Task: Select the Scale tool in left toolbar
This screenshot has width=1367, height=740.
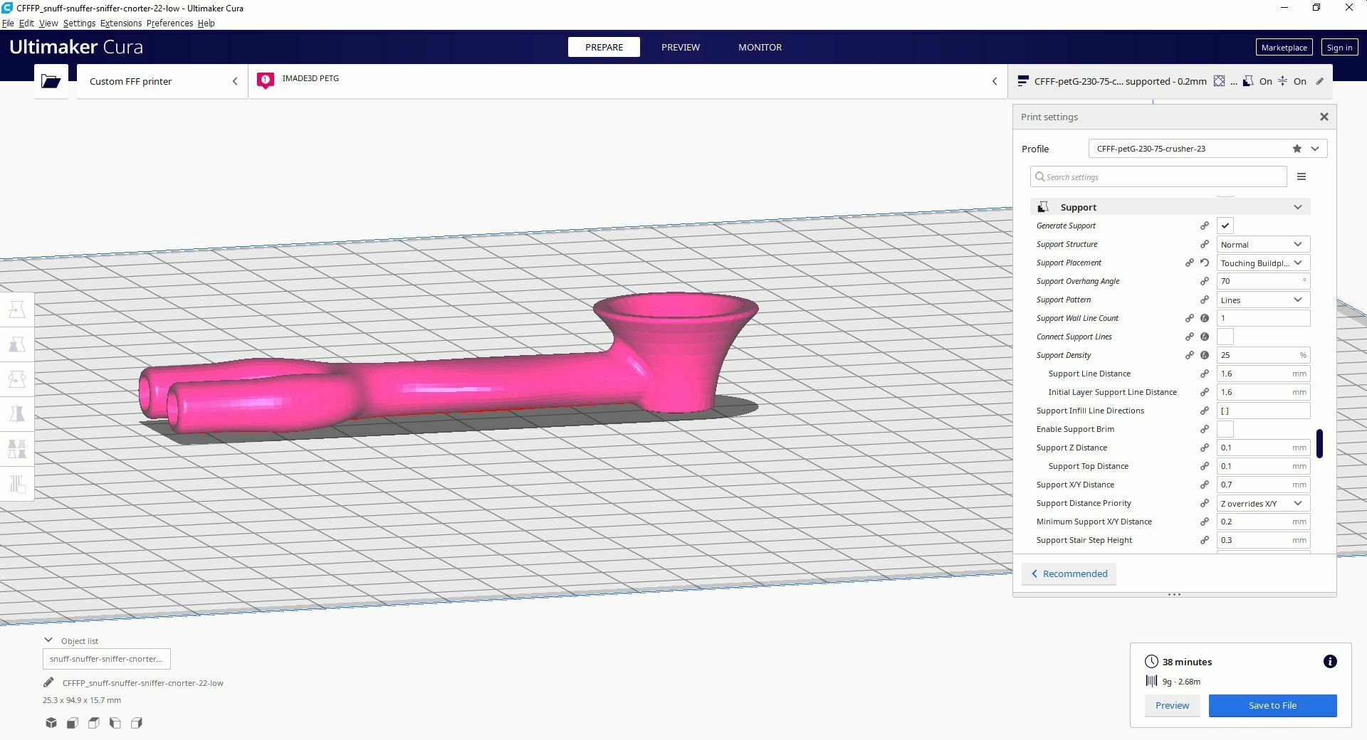Action: click(x=17, y=345)
